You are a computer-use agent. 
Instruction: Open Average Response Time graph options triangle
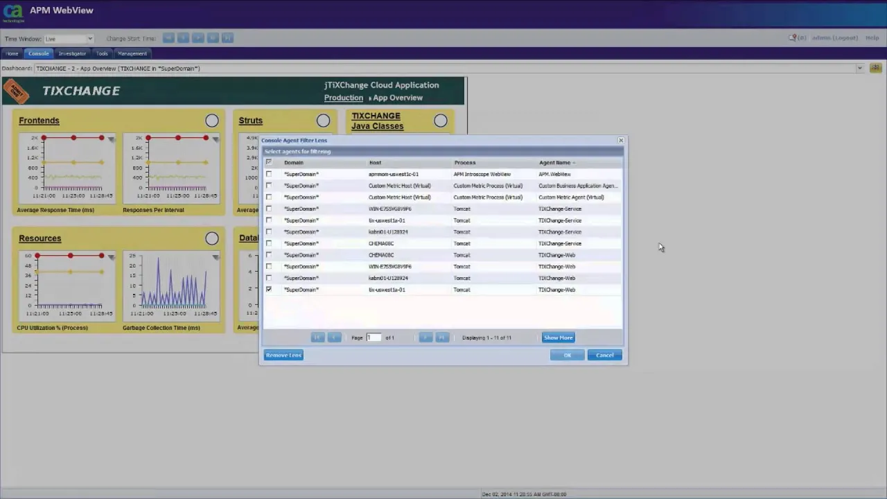pyautogui.click(x=111, y=140)
